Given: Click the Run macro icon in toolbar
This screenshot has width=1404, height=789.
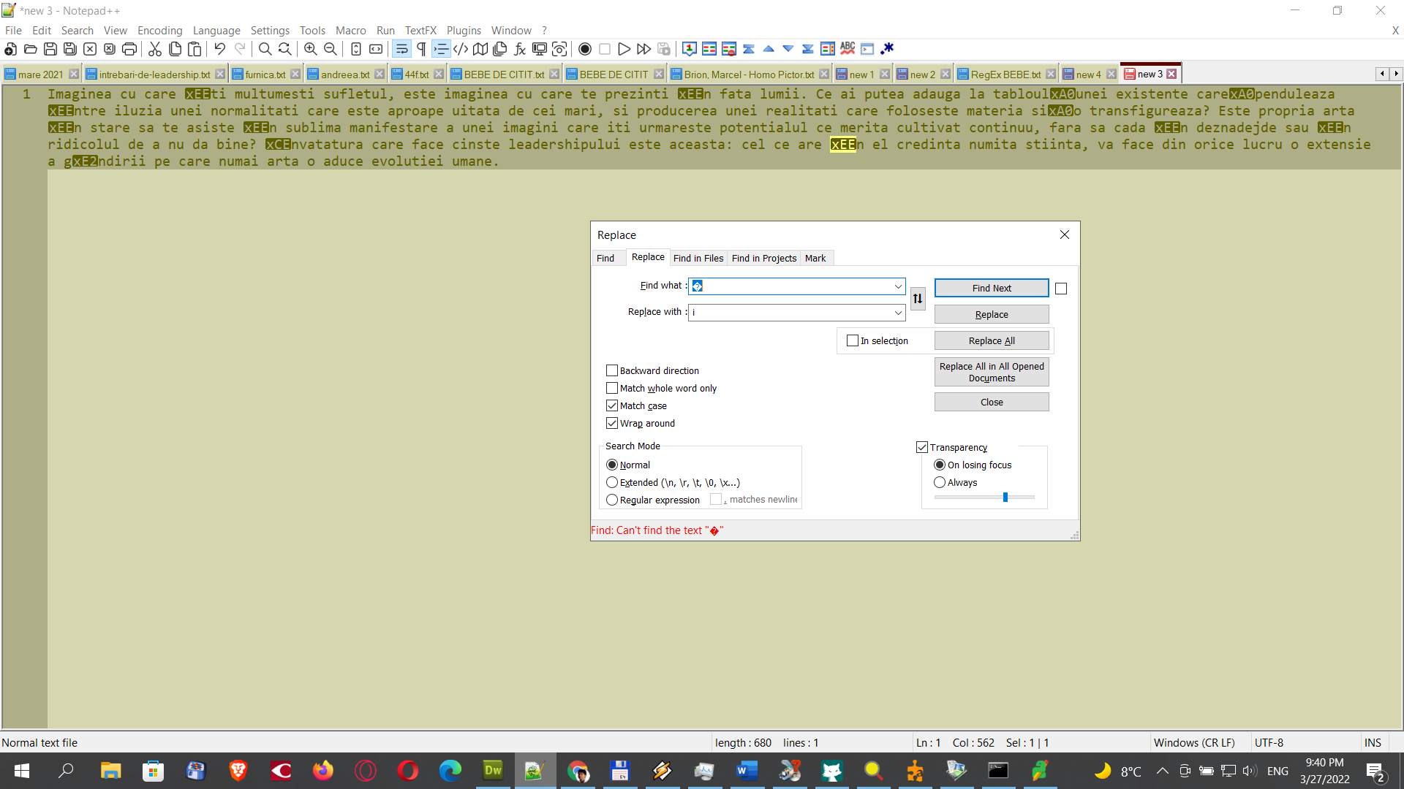Looking at the screenshot, I should [x=625, y=49].
